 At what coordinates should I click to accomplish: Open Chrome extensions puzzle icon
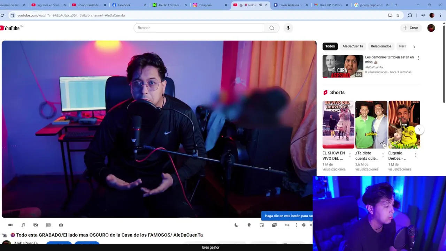(410, 15)
